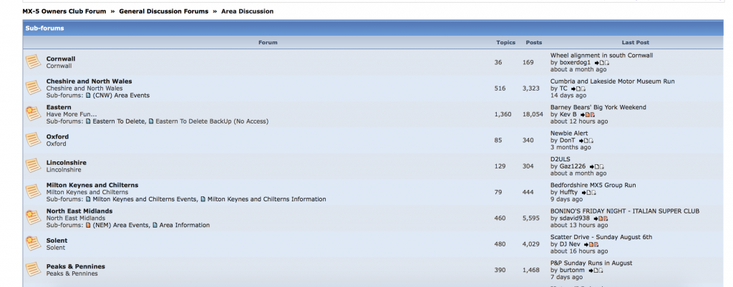This screenshot has width=733, height=287.
Task: Click the Peaks & Pennines forum icon
Action: pyautogui.click(x=33, y=269)
